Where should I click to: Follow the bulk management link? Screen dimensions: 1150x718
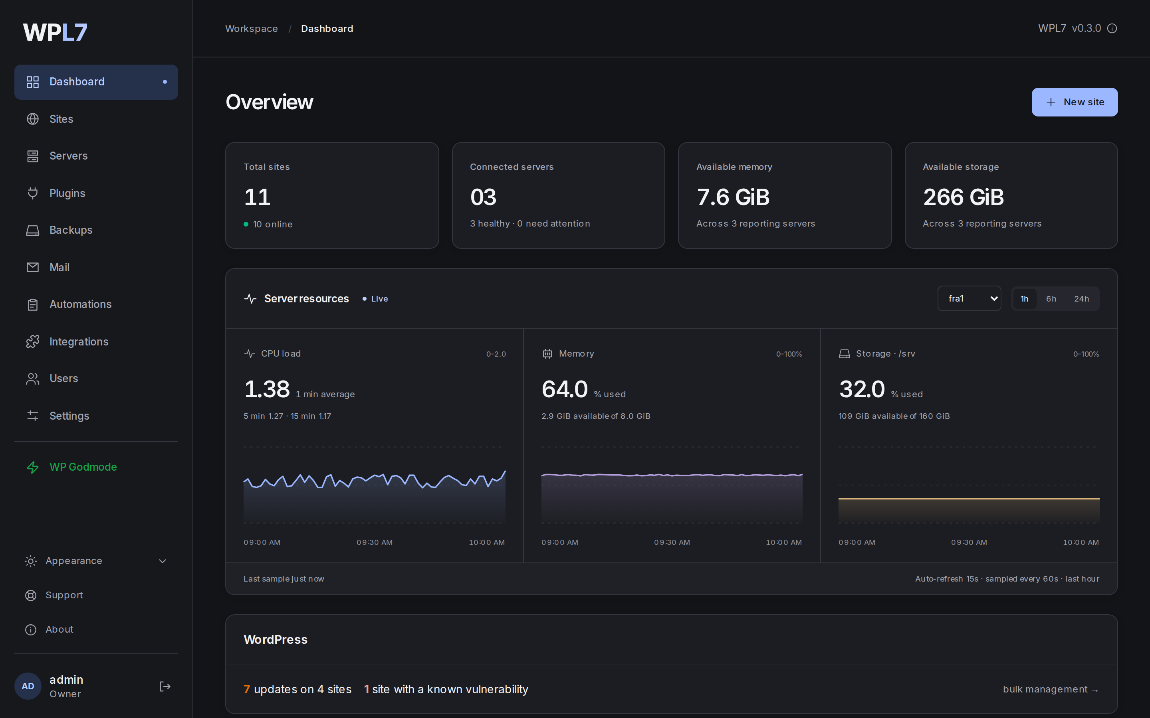[x=1051, y=689]
